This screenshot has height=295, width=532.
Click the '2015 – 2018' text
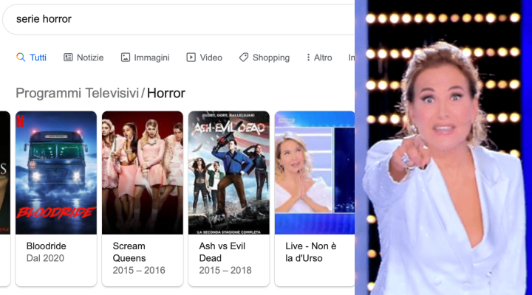point(225,270)
